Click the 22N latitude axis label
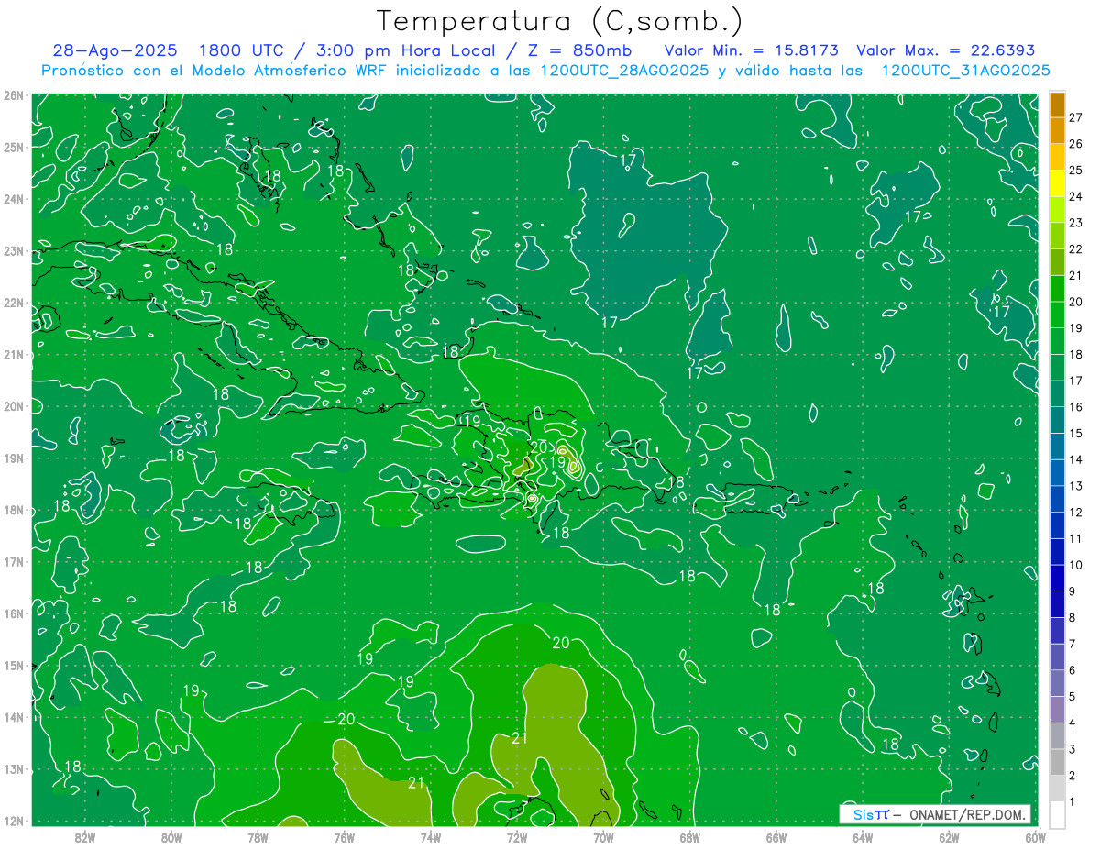This screenshot has width=1100, height=850. click(13, 303)
